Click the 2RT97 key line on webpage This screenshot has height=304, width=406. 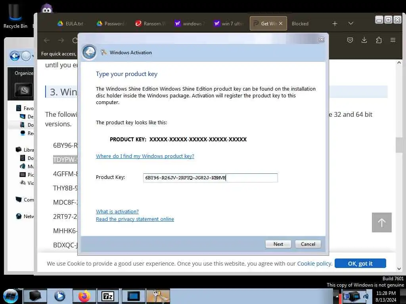tap(65, 217)
